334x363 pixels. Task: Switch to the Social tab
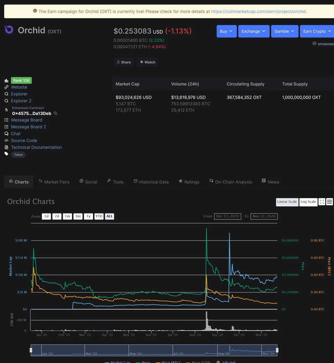pos(88,182)
